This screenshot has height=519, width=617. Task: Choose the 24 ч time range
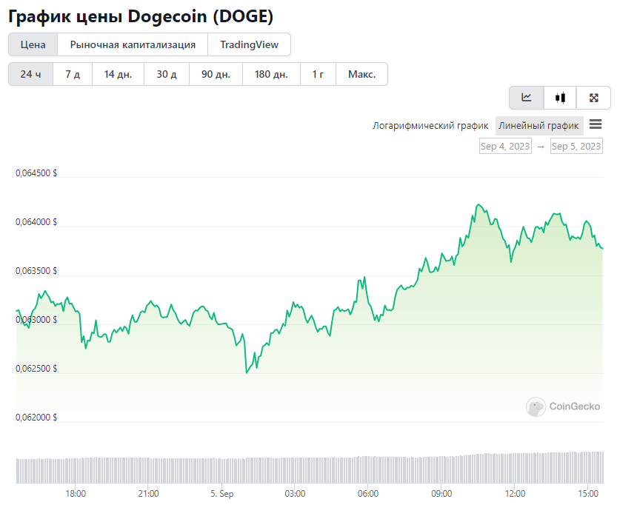[x=30, y=74]
